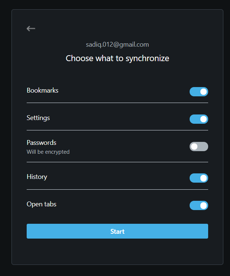Click the separator under the Passwords row

click(x=117, y=162)
